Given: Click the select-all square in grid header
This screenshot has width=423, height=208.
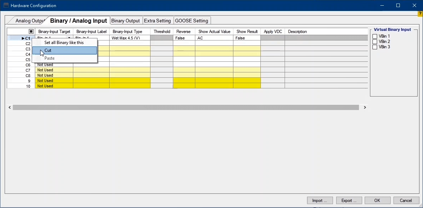Looking at the screenshot, I should point(31,32).
